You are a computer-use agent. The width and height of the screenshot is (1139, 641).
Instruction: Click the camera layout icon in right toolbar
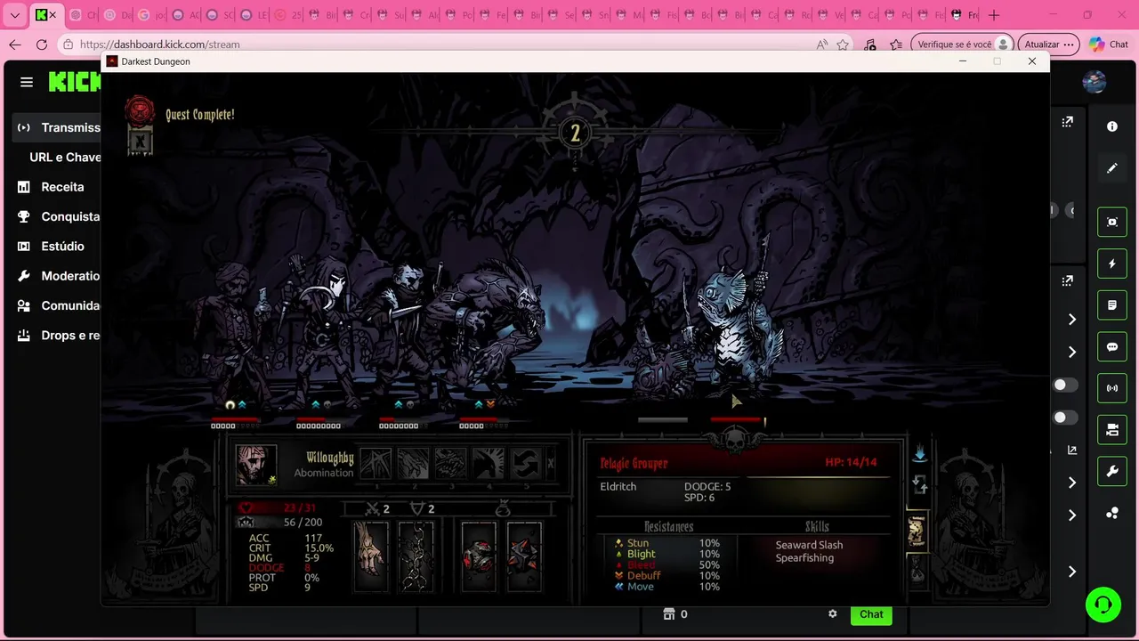pos(1112,430)
